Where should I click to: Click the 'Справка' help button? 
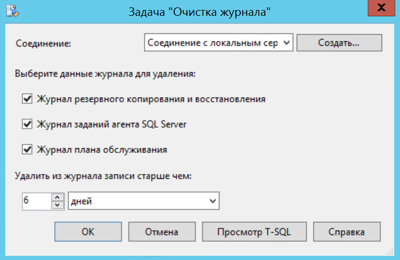(x=347, y=231)
